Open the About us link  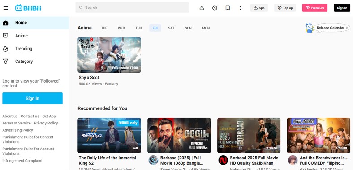tap(10, 116)
